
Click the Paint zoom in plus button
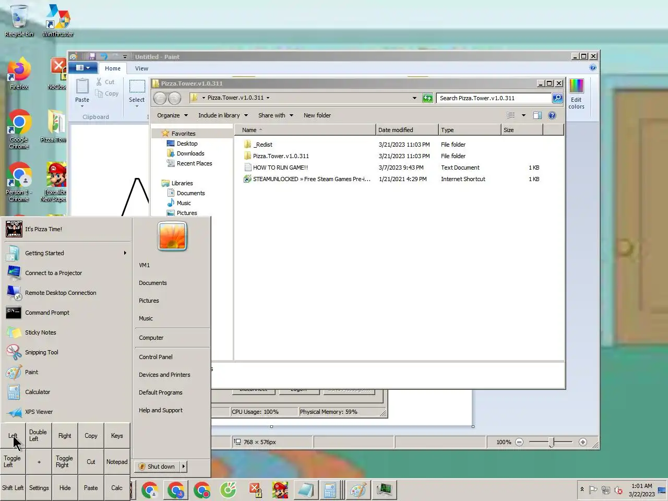583,442
